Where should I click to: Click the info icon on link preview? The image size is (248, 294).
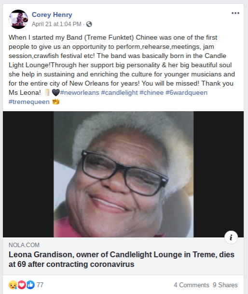pos(231,237)
